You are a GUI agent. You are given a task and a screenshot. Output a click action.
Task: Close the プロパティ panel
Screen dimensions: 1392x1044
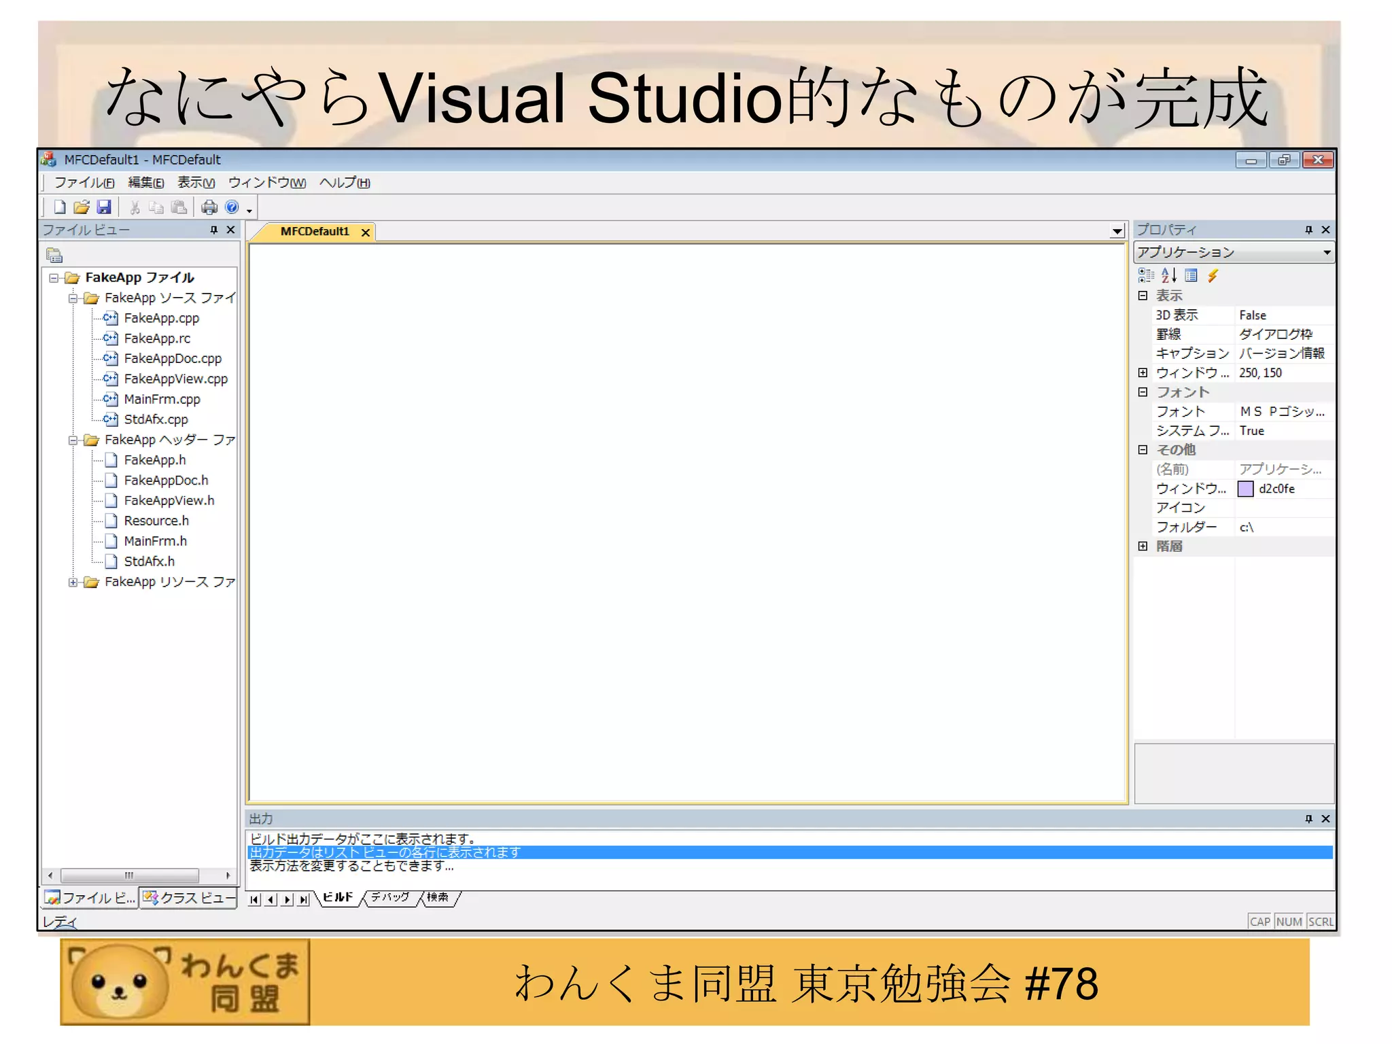point(1325,230)
